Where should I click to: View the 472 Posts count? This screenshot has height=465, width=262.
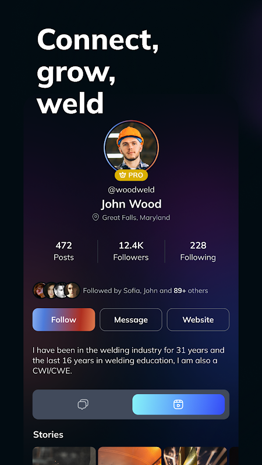[x=64, y=251]
